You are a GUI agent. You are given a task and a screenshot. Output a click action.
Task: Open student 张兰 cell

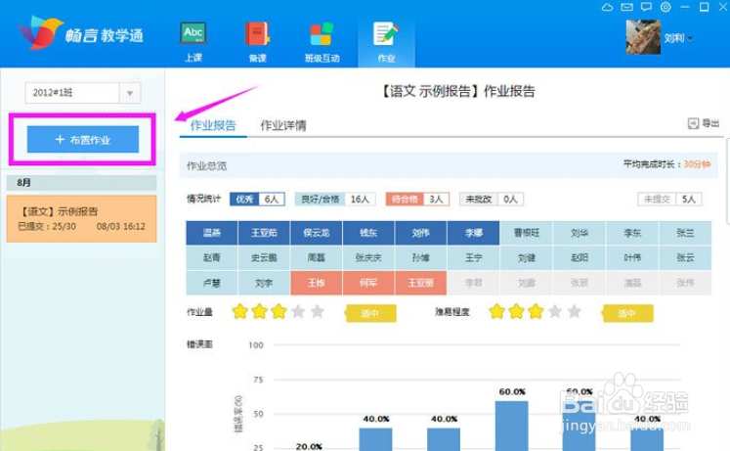(x=685, y=233)
